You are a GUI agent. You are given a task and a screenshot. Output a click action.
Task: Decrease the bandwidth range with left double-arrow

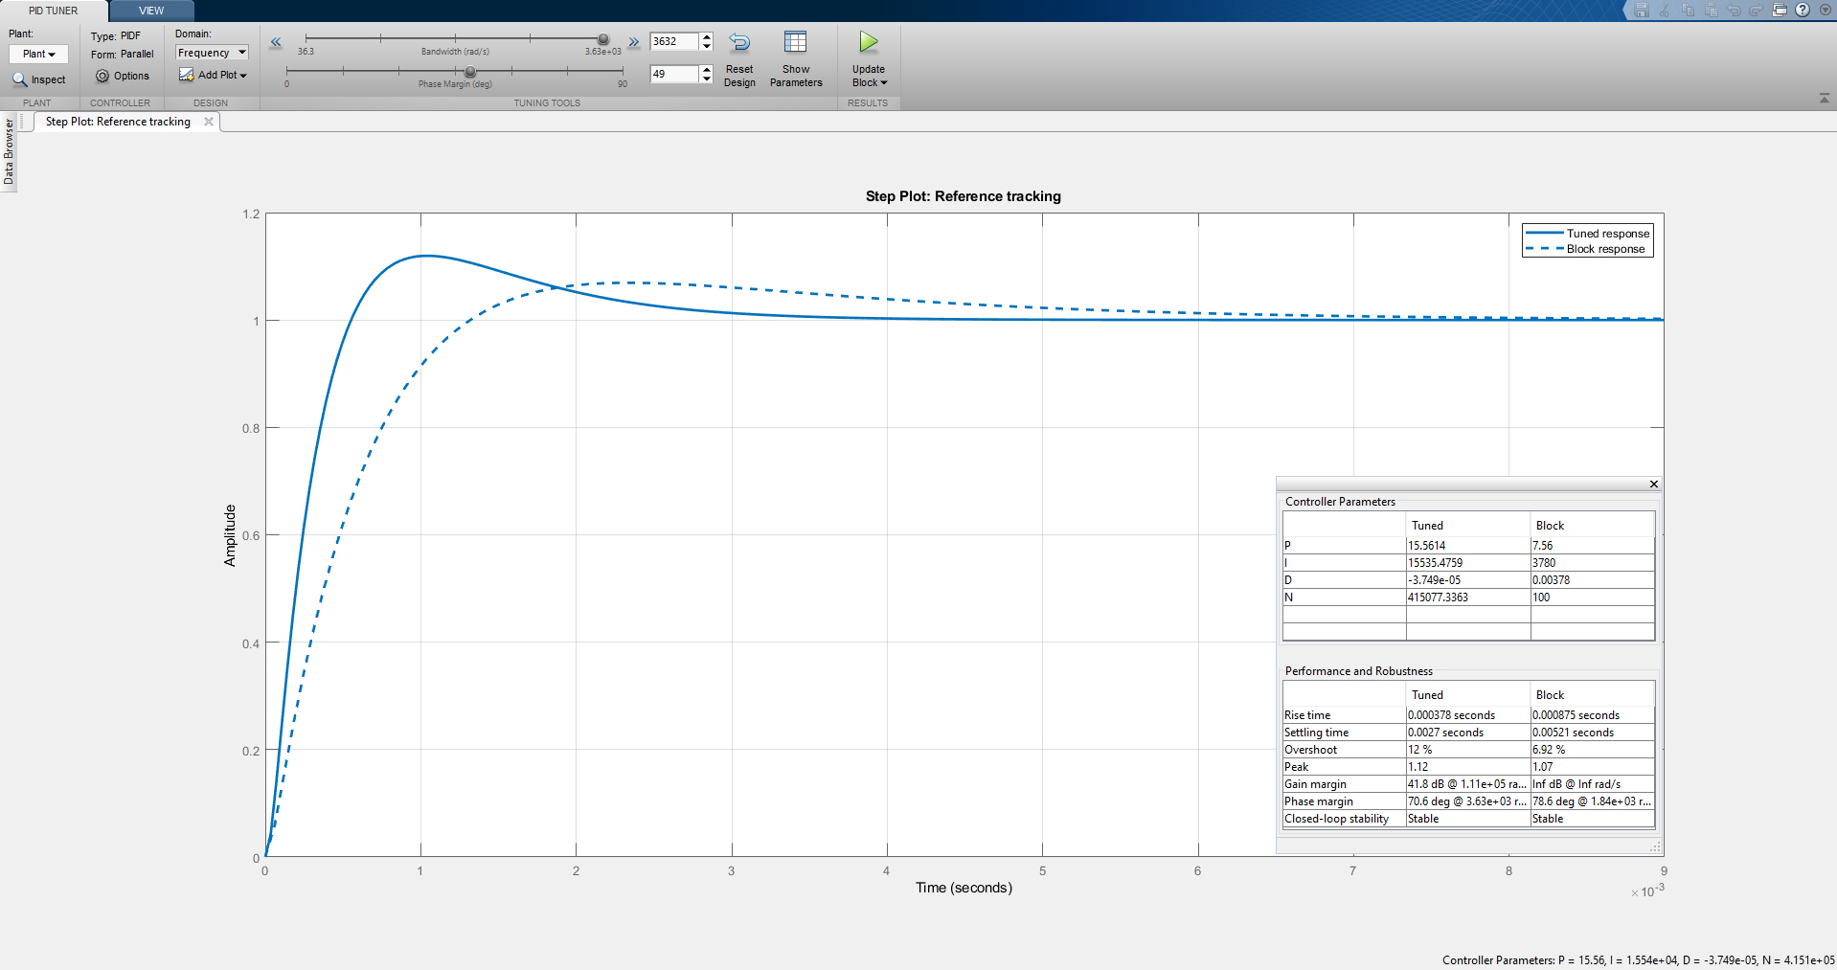tap(276, 42)
